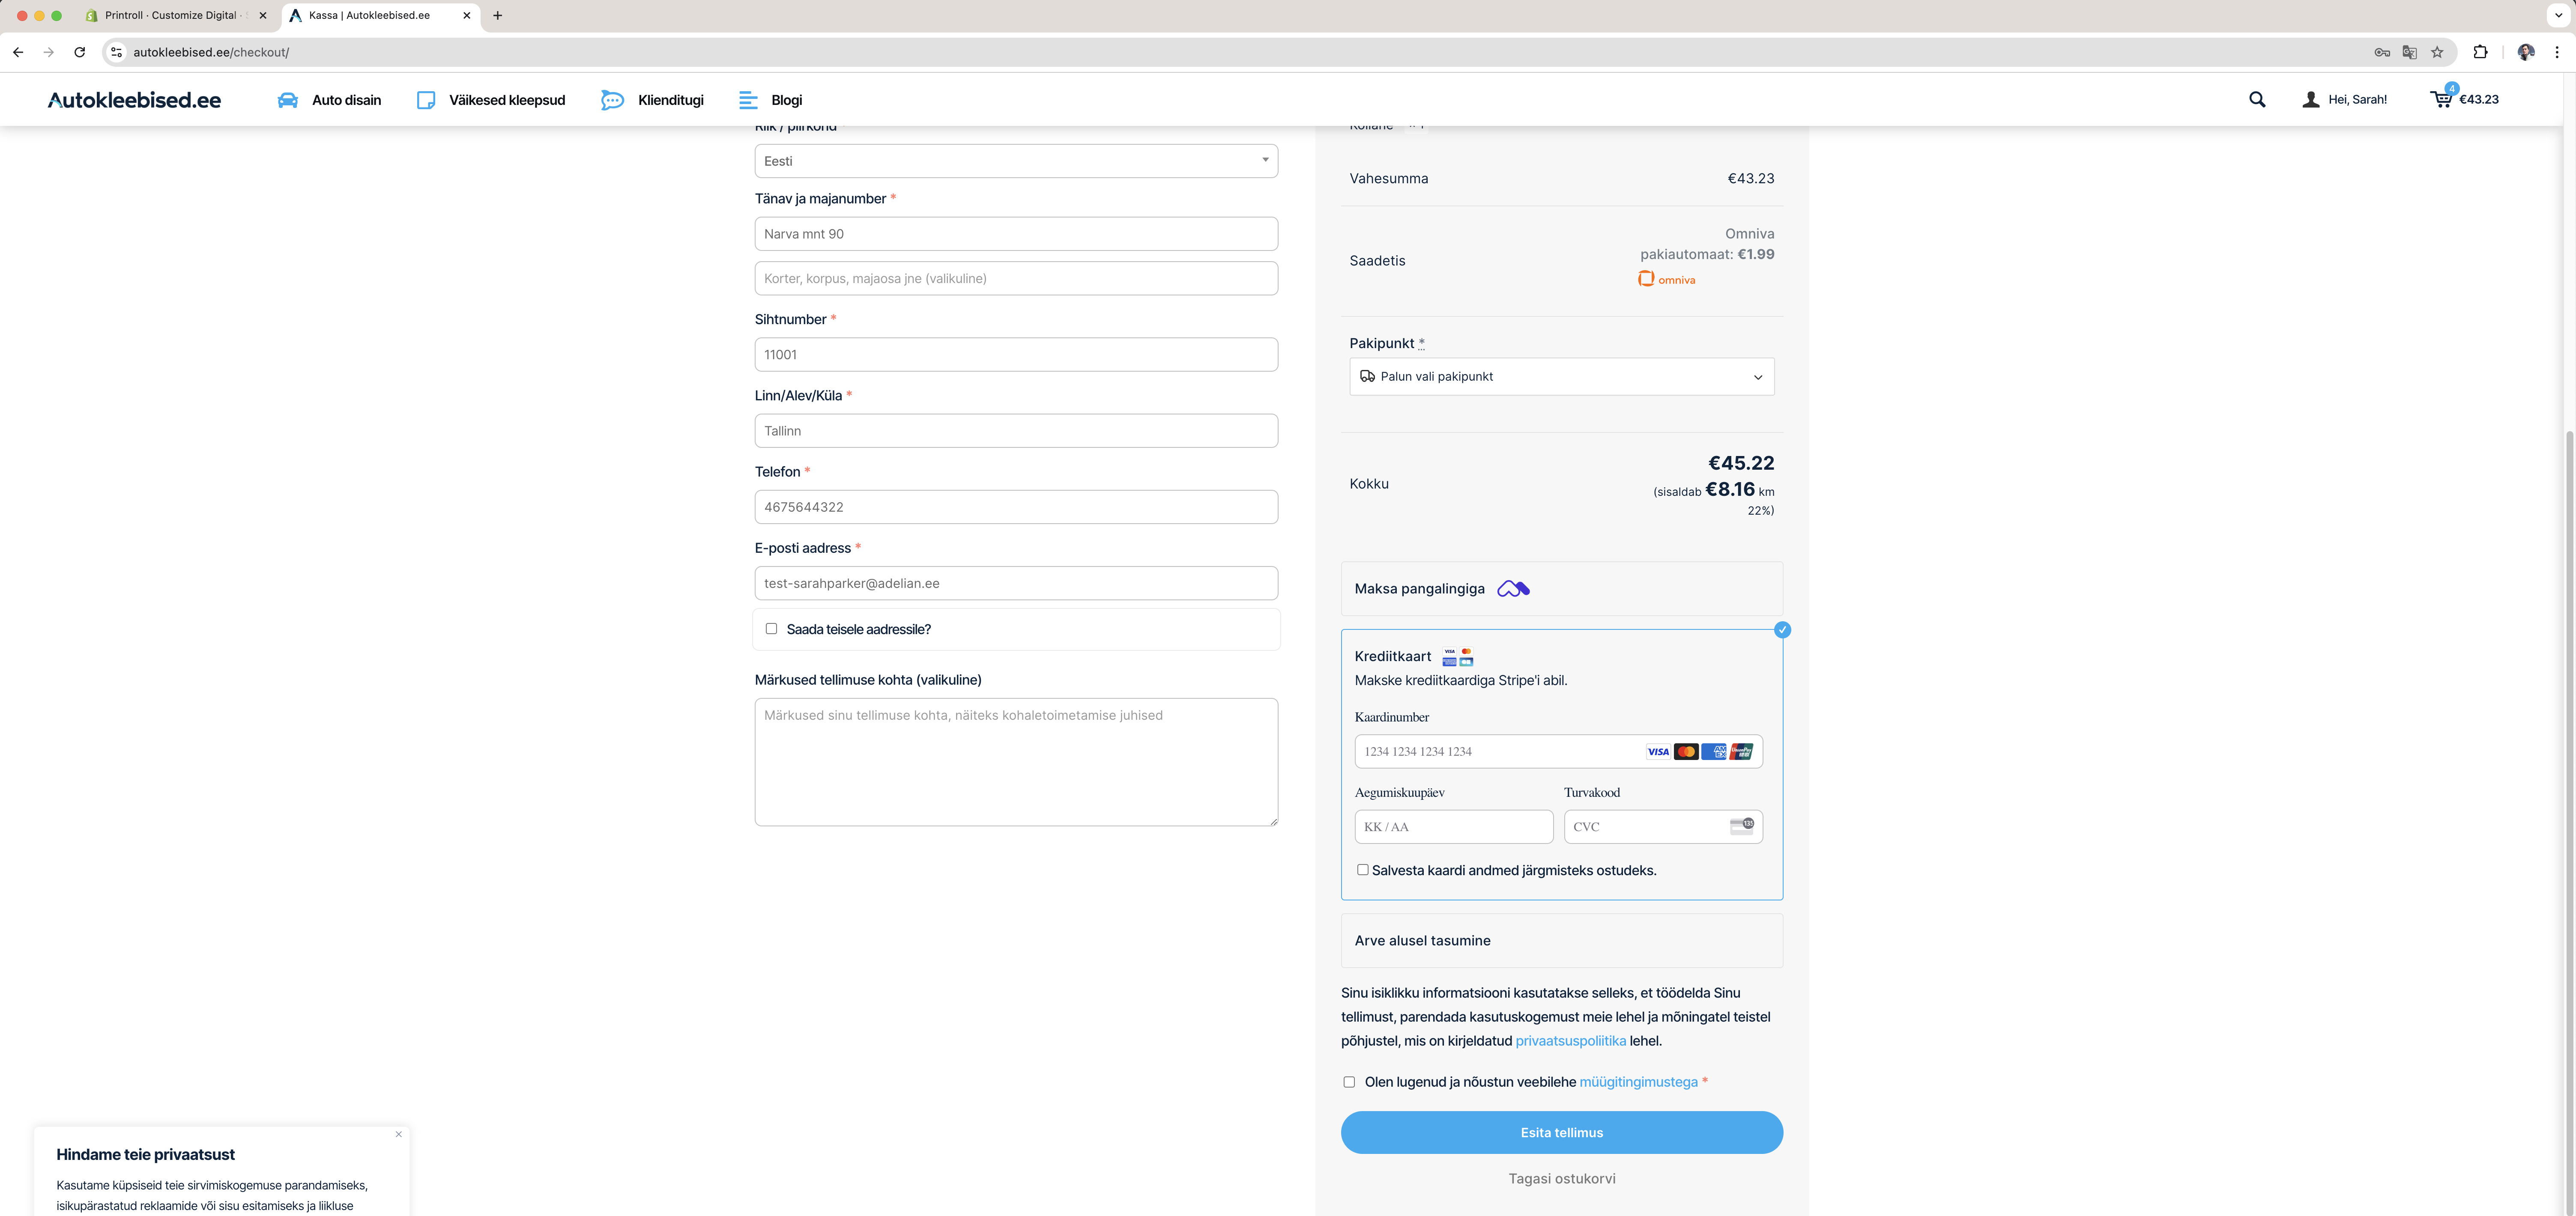Click the Kaardinumber card number field

pyautogui.click(x=1558, y=752)
